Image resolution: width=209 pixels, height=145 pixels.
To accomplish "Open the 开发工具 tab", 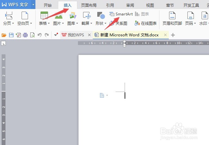I will click(191, 5).
